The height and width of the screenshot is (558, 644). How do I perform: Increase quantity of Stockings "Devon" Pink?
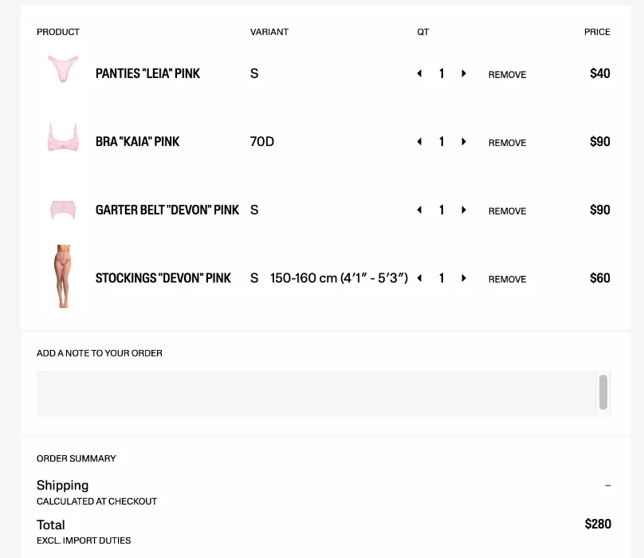point(464,278)
